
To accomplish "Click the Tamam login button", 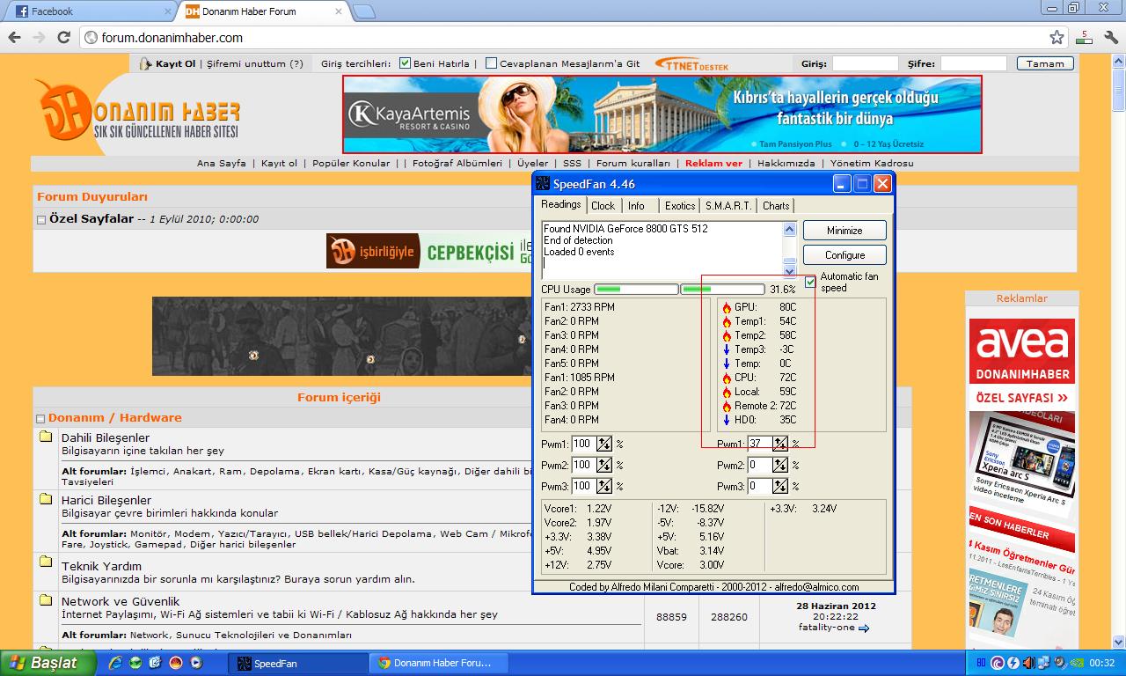I will [1045, 63].
